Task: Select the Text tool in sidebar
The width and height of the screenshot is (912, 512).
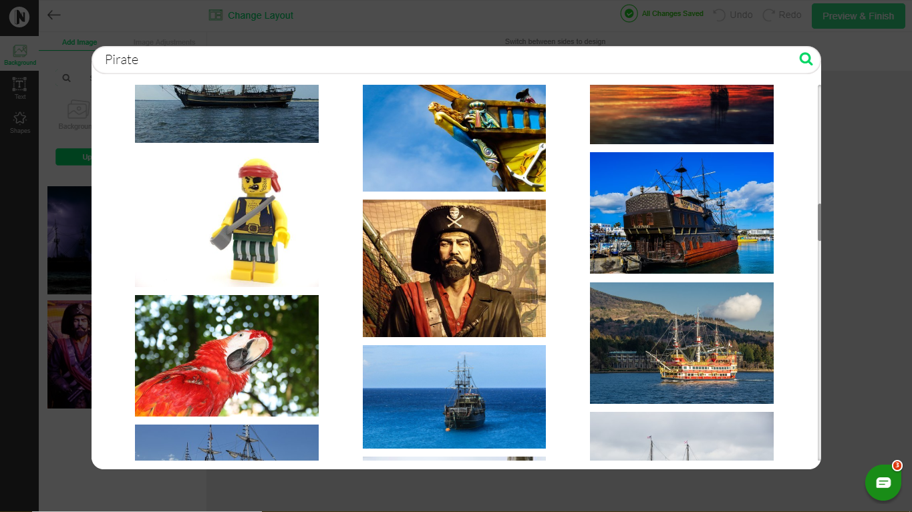Action: 20,88
